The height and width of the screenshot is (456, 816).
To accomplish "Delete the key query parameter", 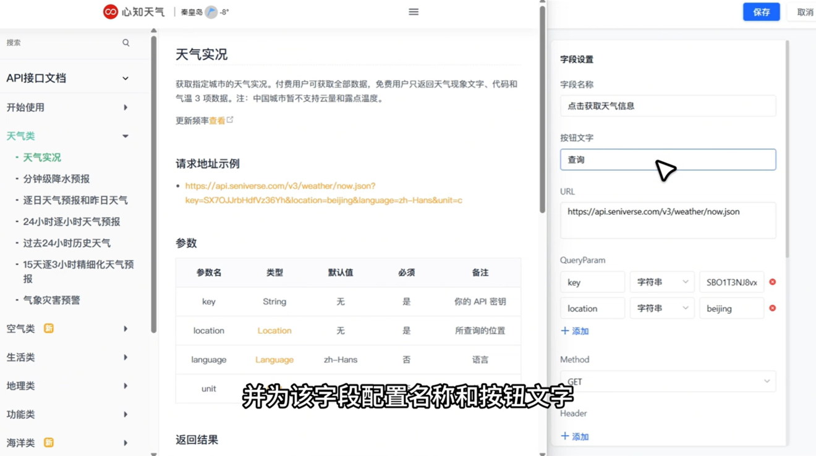I will pos(772,282).
